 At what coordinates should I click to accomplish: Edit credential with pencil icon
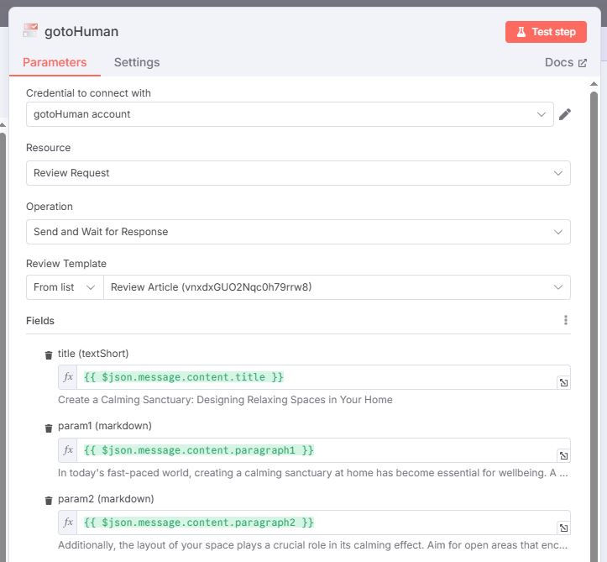click(565, 114)
